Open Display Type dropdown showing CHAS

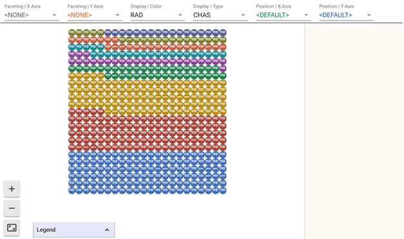pyautogui.click(x=220, y=15)
